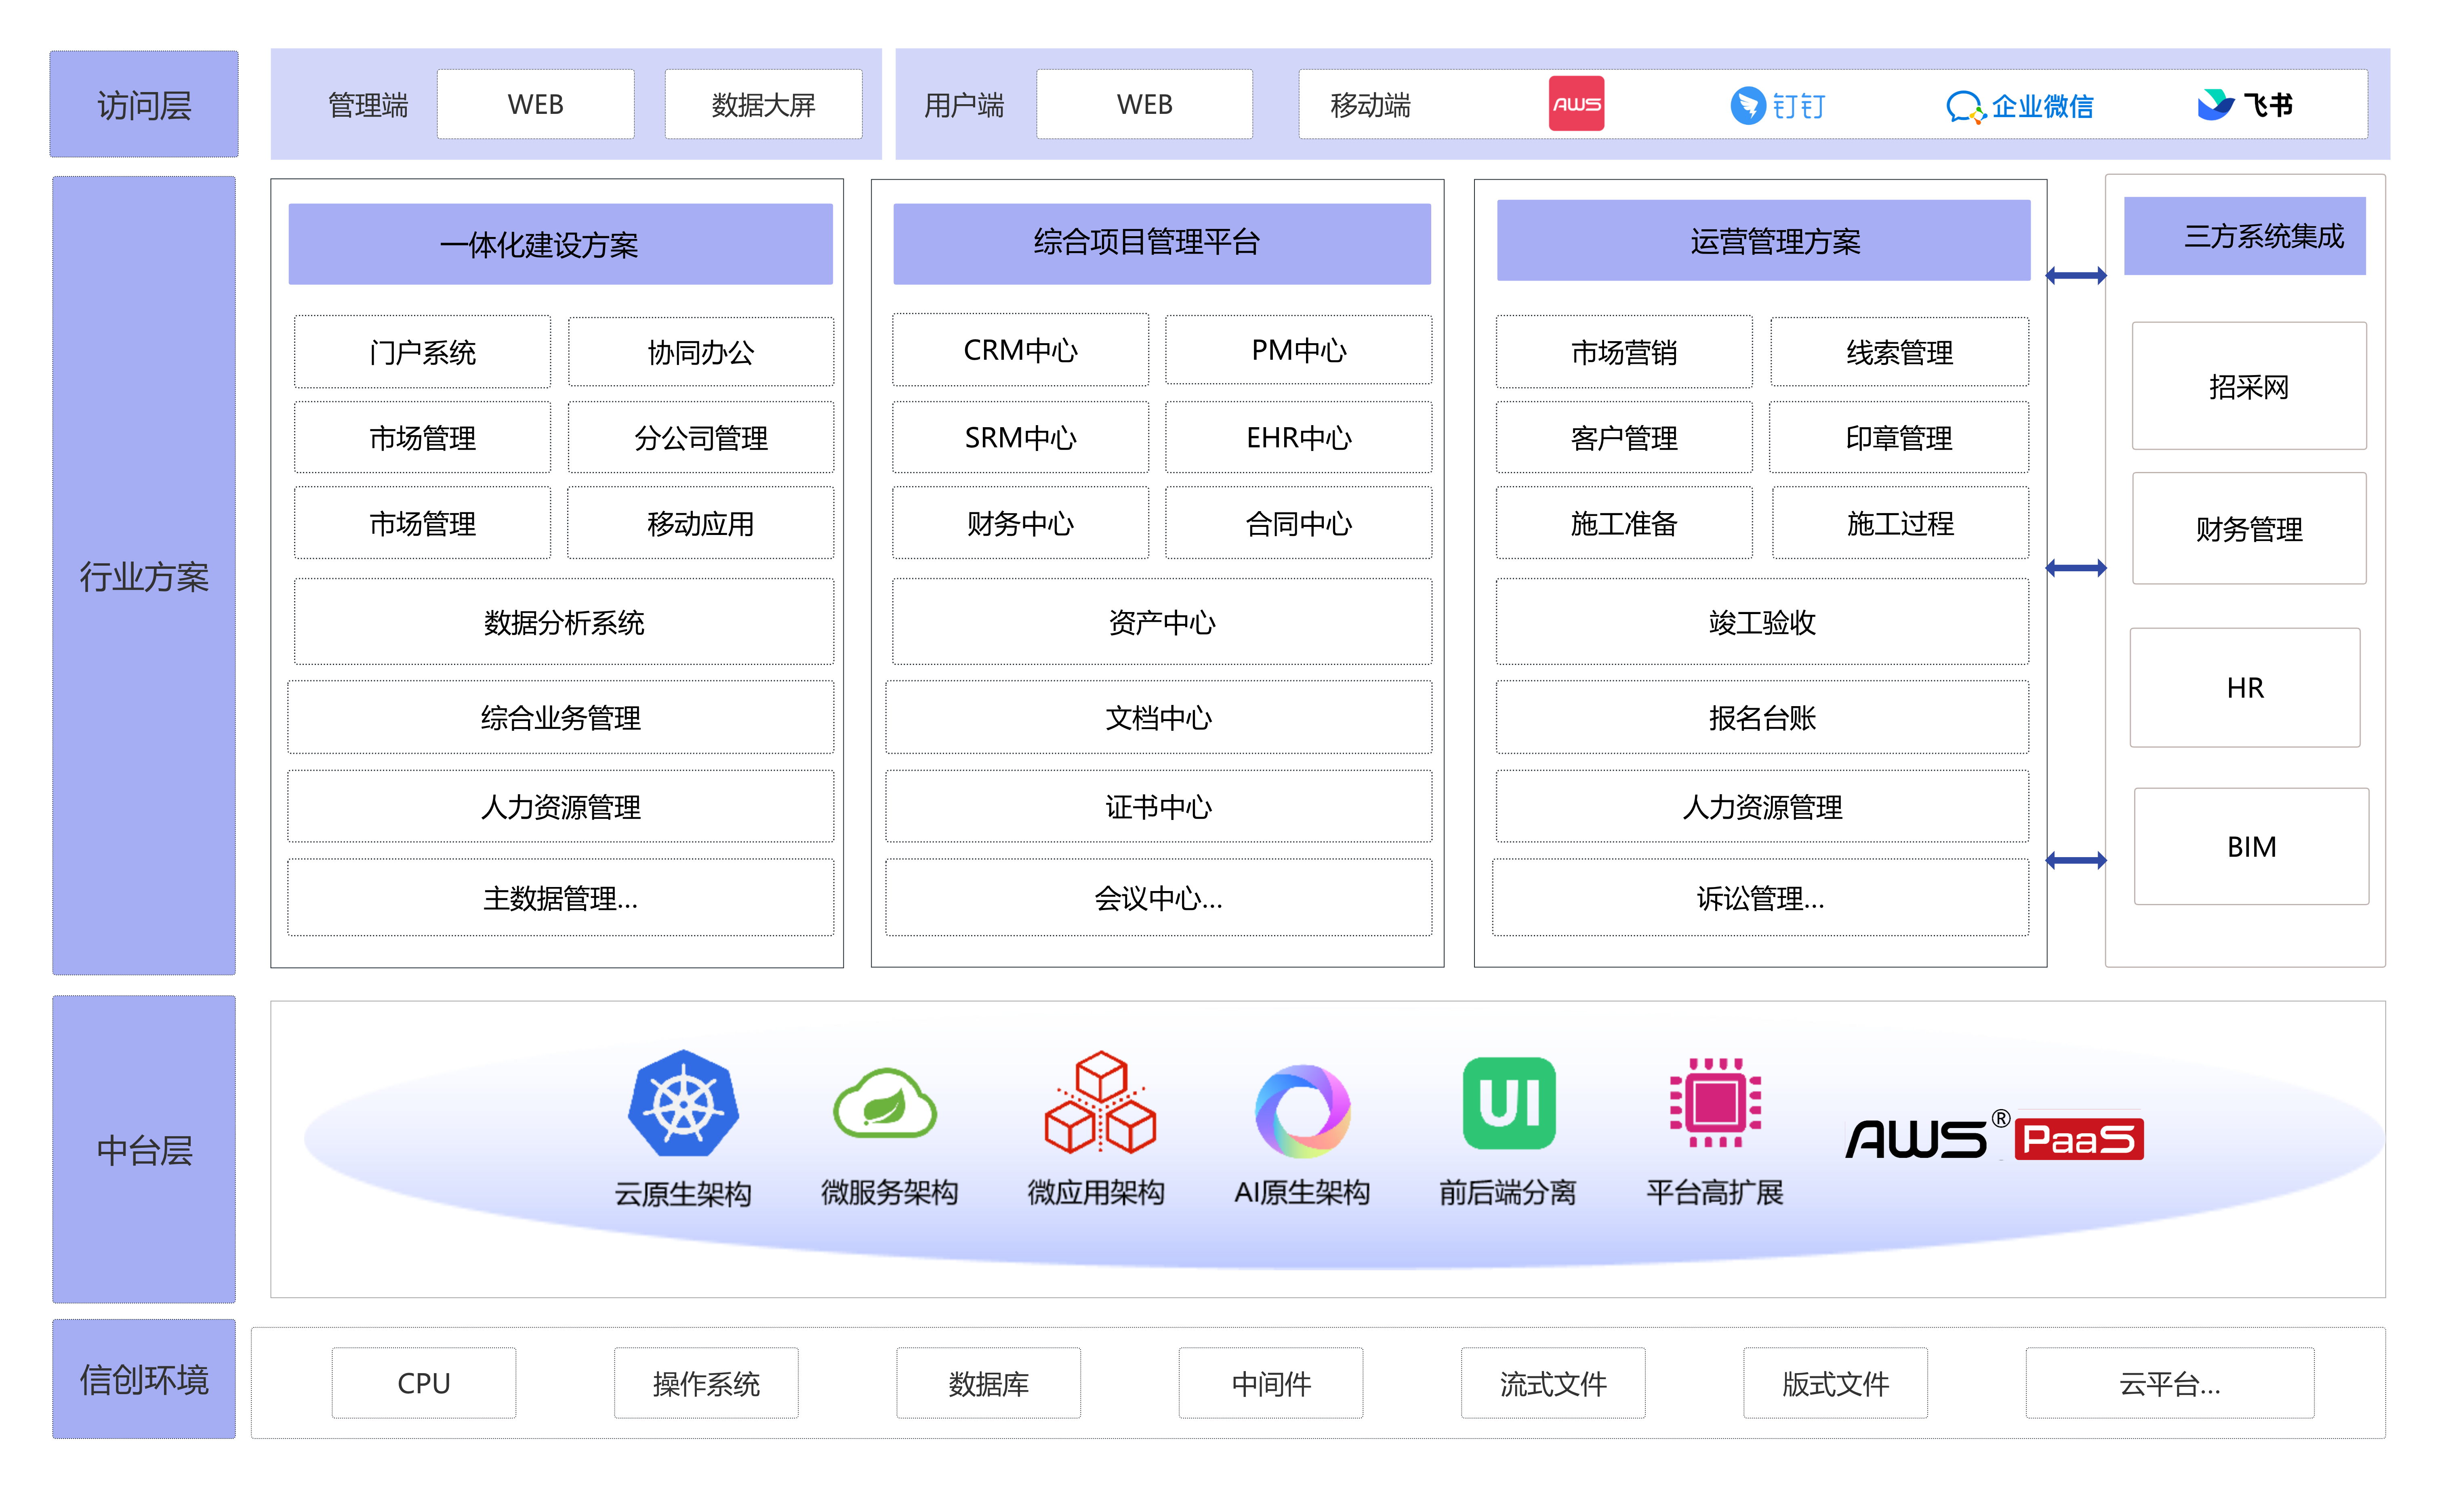
Task: Click the 中间件 box
Action: [x=1270, y=1383]
